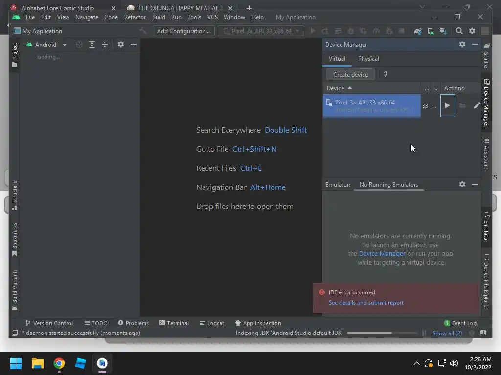501x375 pixels.
Task: Show hidden system tray icons chevron
Action: pyautogui.click(x=416, y=363)
